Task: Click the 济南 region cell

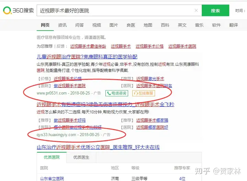Action: tap(115, 179)
